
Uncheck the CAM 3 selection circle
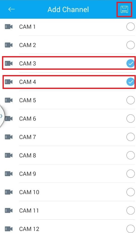(130, 63)
